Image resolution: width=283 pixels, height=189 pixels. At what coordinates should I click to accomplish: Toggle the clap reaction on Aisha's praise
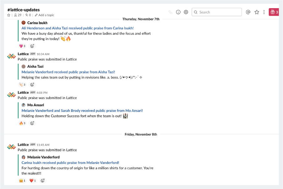22,85
